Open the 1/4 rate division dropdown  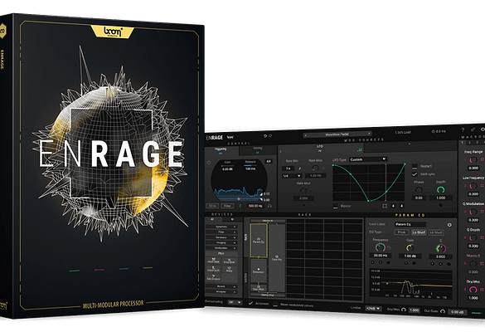292,176
